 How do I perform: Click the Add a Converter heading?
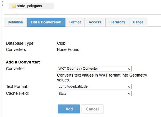[23, 62]
